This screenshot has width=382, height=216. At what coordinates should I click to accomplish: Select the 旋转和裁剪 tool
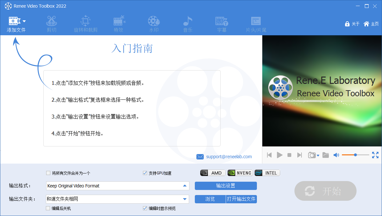point(85,24)
